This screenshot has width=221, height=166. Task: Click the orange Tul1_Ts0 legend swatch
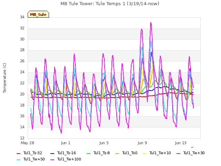tap(117, 153)
